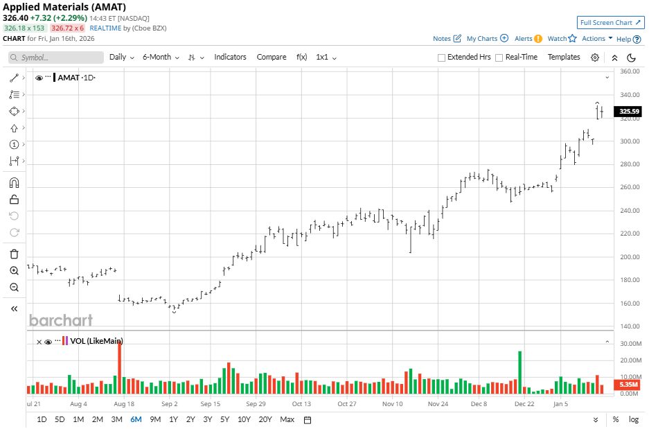Open Compare menu
The image size is (649, 429).
[x=272, y=57]
